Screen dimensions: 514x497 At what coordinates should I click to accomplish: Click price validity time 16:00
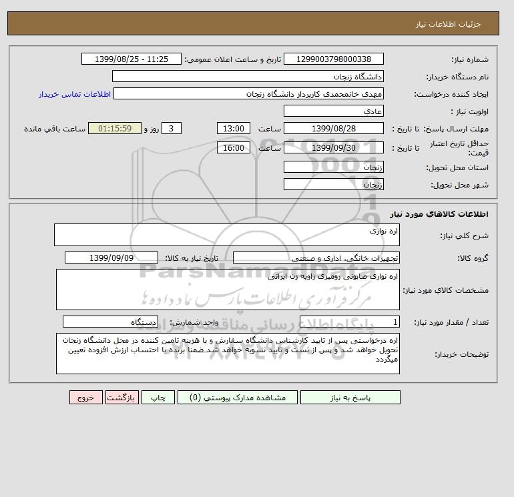tap(234, 147)
